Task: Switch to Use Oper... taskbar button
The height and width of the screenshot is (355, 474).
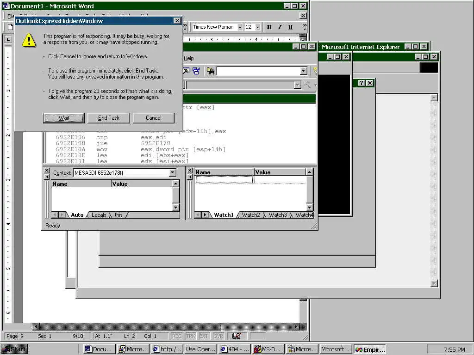Action: point(201,349)
